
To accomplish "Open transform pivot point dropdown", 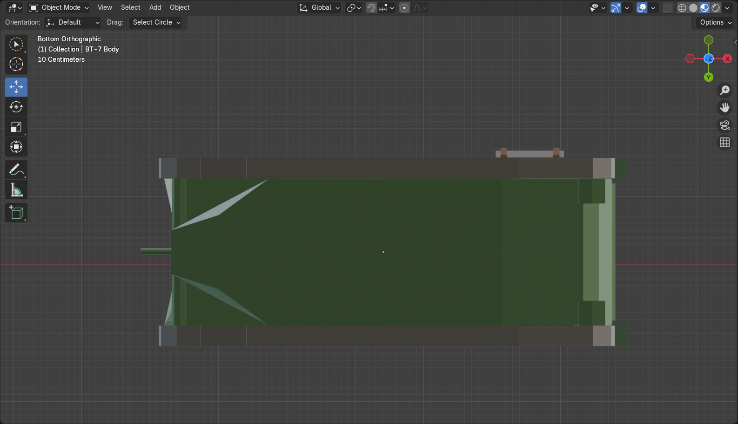I will (x=354, y=8).
